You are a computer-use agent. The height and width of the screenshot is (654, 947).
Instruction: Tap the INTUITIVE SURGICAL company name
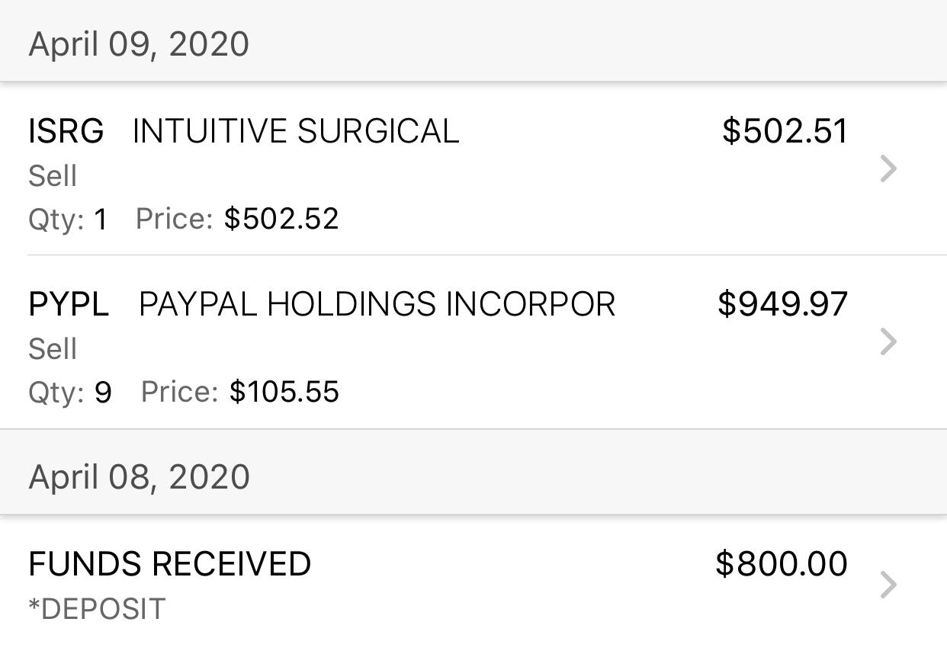click(x=296, y=131)
